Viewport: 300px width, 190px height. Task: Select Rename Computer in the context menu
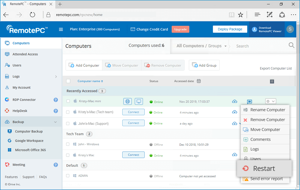click(x=267, y=110)
